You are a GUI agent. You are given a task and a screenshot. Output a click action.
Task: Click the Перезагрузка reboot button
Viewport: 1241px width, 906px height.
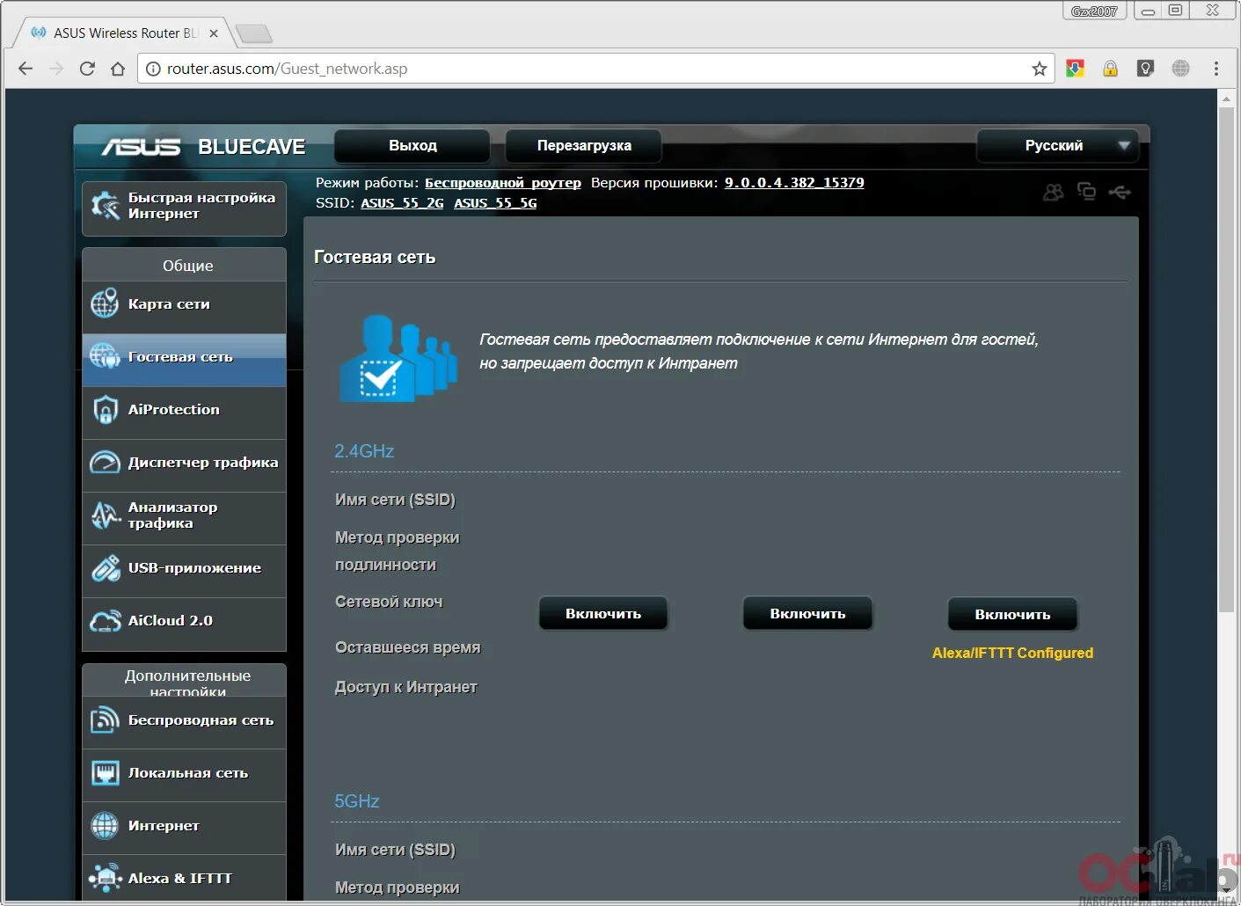pos(584,146)
